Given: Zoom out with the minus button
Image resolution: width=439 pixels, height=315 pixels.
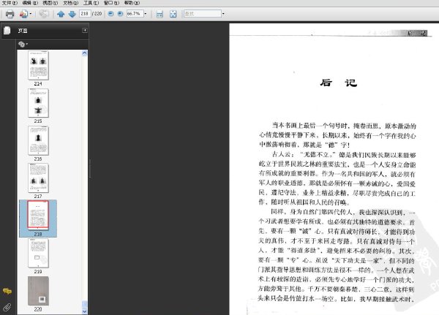Looking at the screenshot, I should pyautogui.click(x=111, y=13).
